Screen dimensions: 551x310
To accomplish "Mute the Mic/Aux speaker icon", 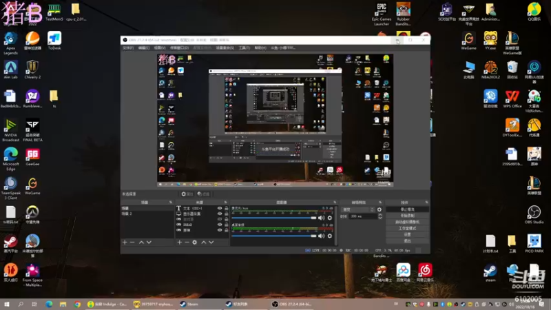I will pyautogui.click(x=321, y=218).
